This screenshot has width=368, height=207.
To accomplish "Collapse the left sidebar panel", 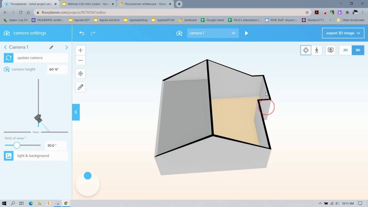I will point(76,112).
